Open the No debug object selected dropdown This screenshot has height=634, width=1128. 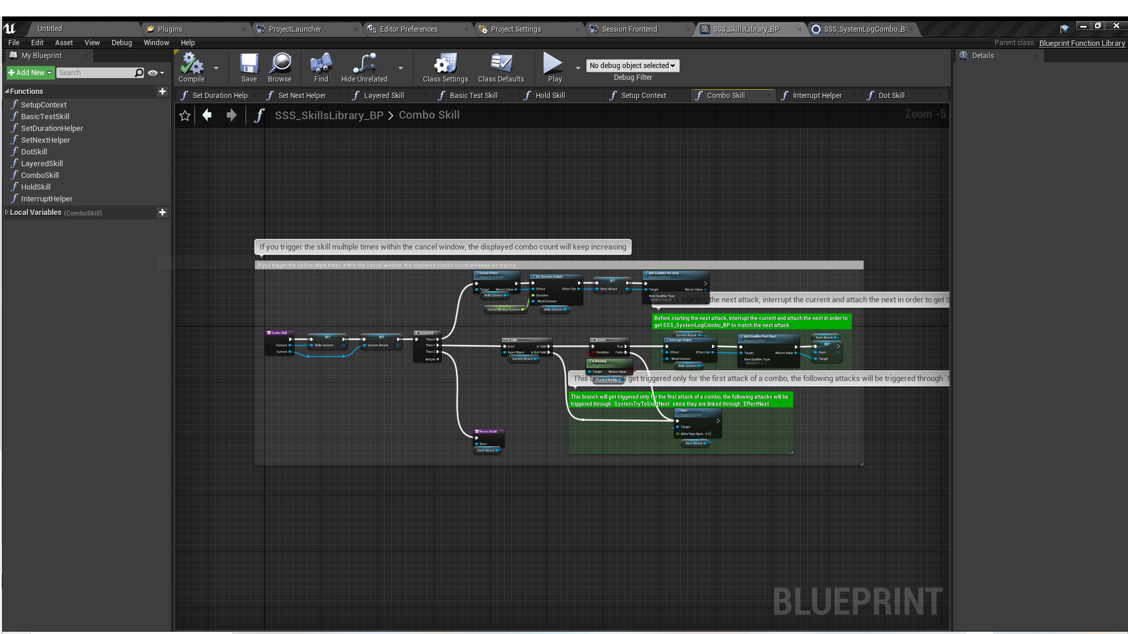632,65
